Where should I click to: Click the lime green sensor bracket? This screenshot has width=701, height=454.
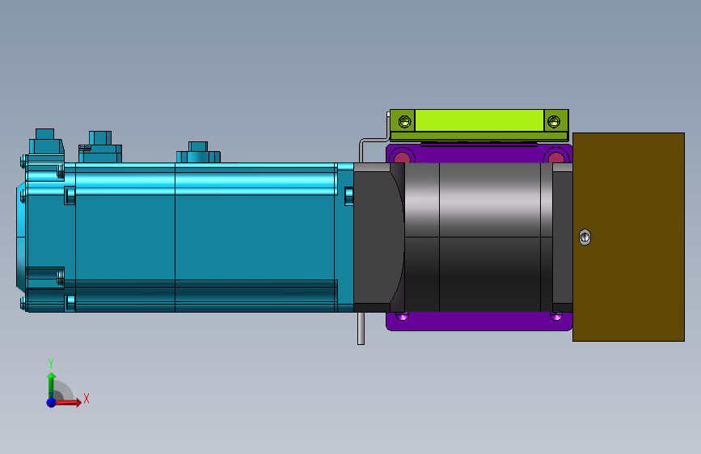pos(479,125)
